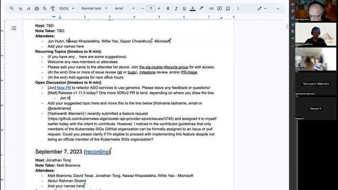338x190 pixels.
Task: Open the Normal text style dropdown
Action: pos(94,8)
